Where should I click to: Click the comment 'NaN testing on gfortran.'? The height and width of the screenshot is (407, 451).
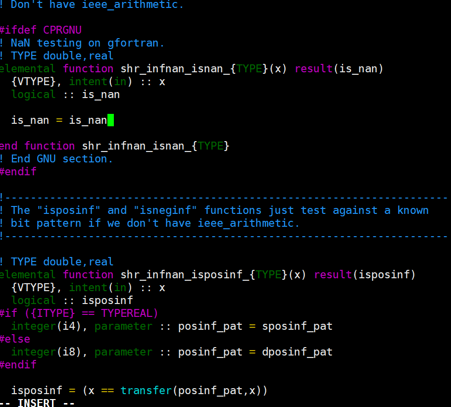(x=88, y=43)
